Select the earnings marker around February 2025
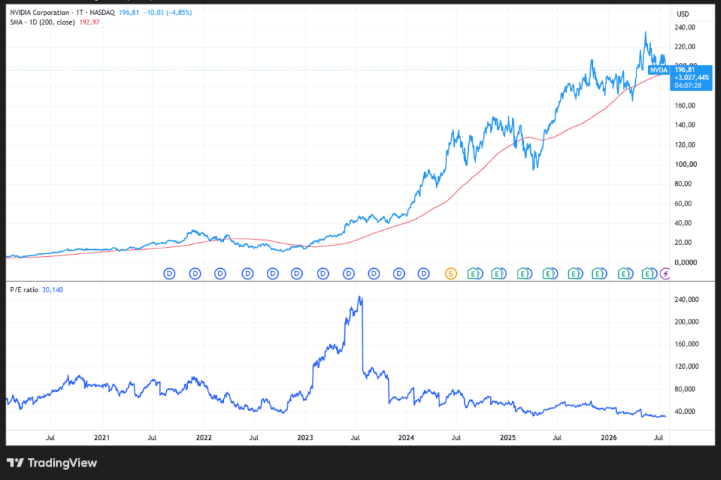This screenshot has height=480, width=721. [x=522, y=274]
